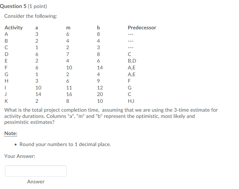Click the Predecessor column header
This screenshot has height=189, width=239.
point(142,28)
